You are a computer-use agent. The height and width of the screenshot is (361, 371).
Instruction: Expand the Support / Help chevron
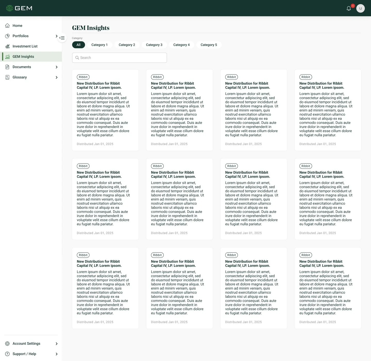click(56, 354)
